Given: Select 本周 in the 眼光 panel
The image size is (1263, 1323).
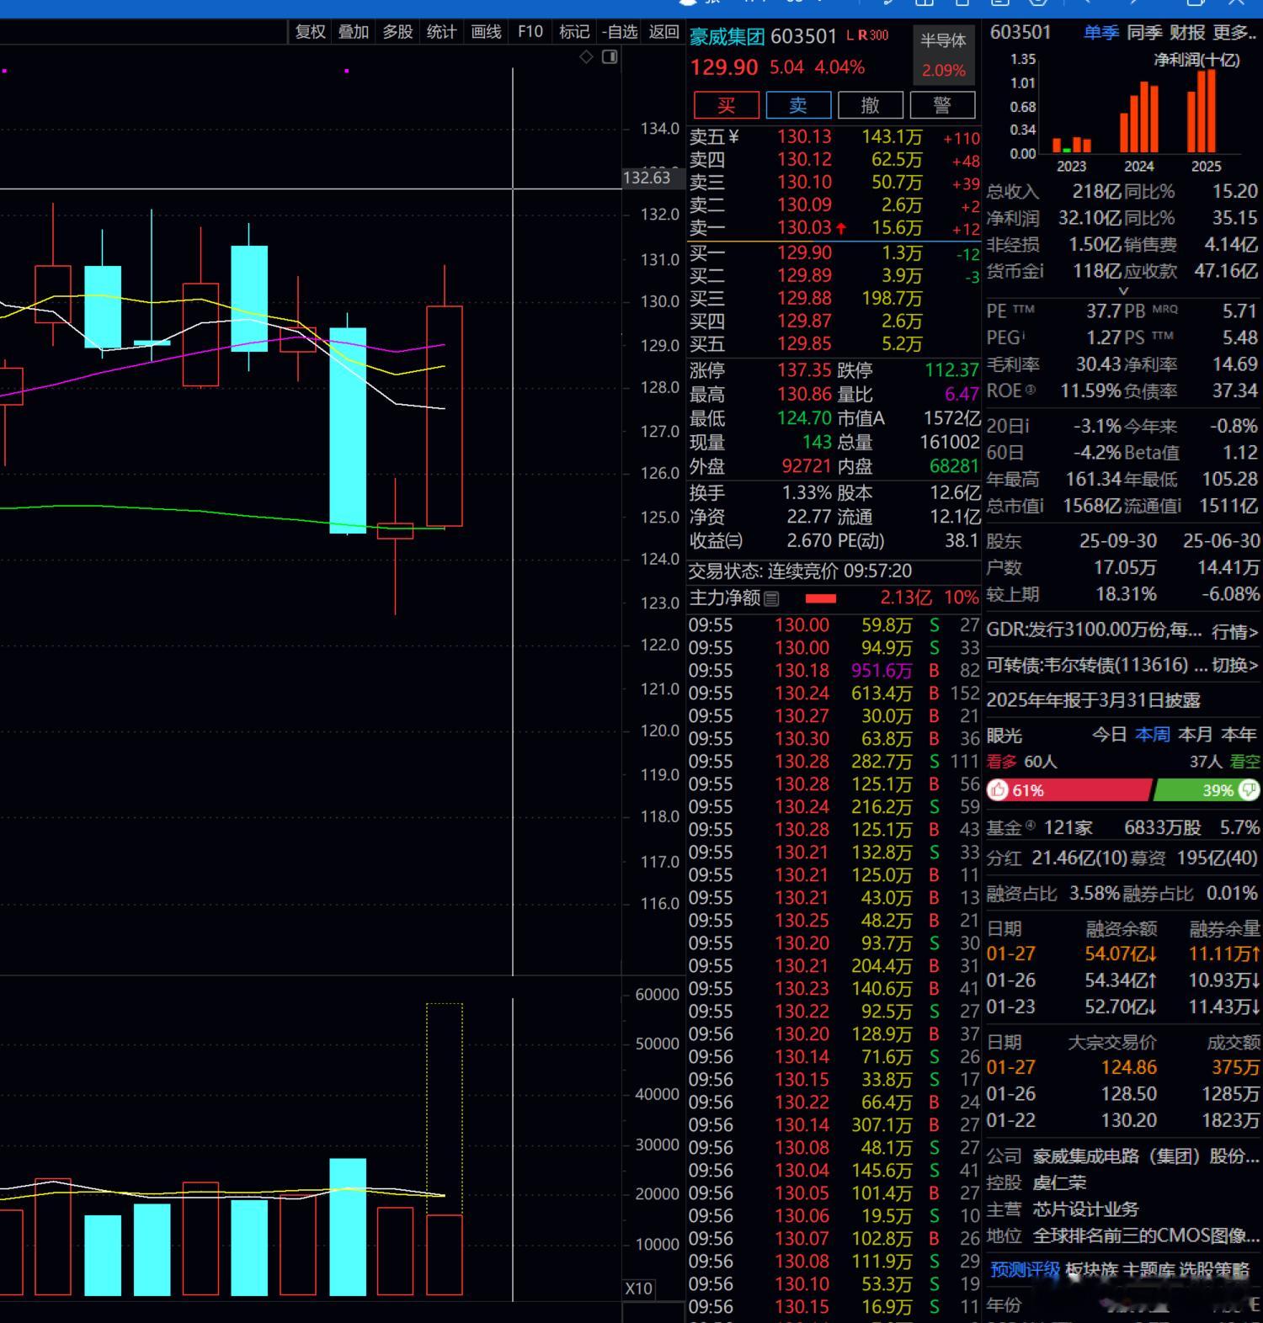Looking at the screenshot, I should pos(1152,735).
